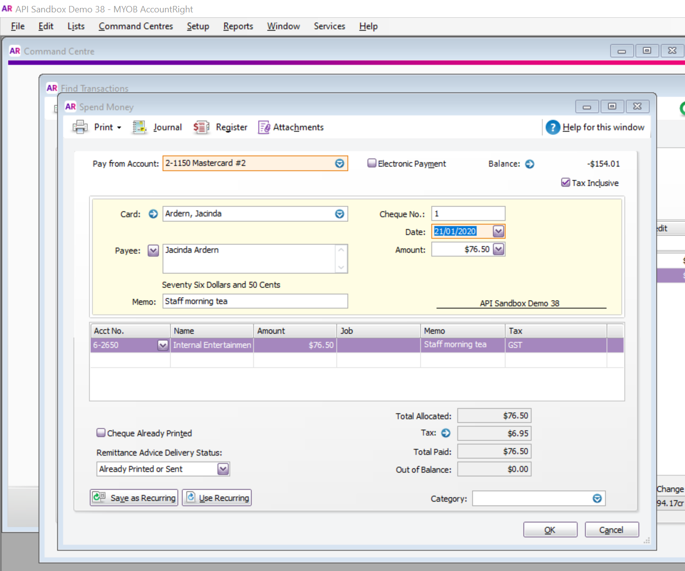Click the AR app icon in title bar
Image resolution: width=685 pixels, height=571 pixels.
[x=7, y=8]
